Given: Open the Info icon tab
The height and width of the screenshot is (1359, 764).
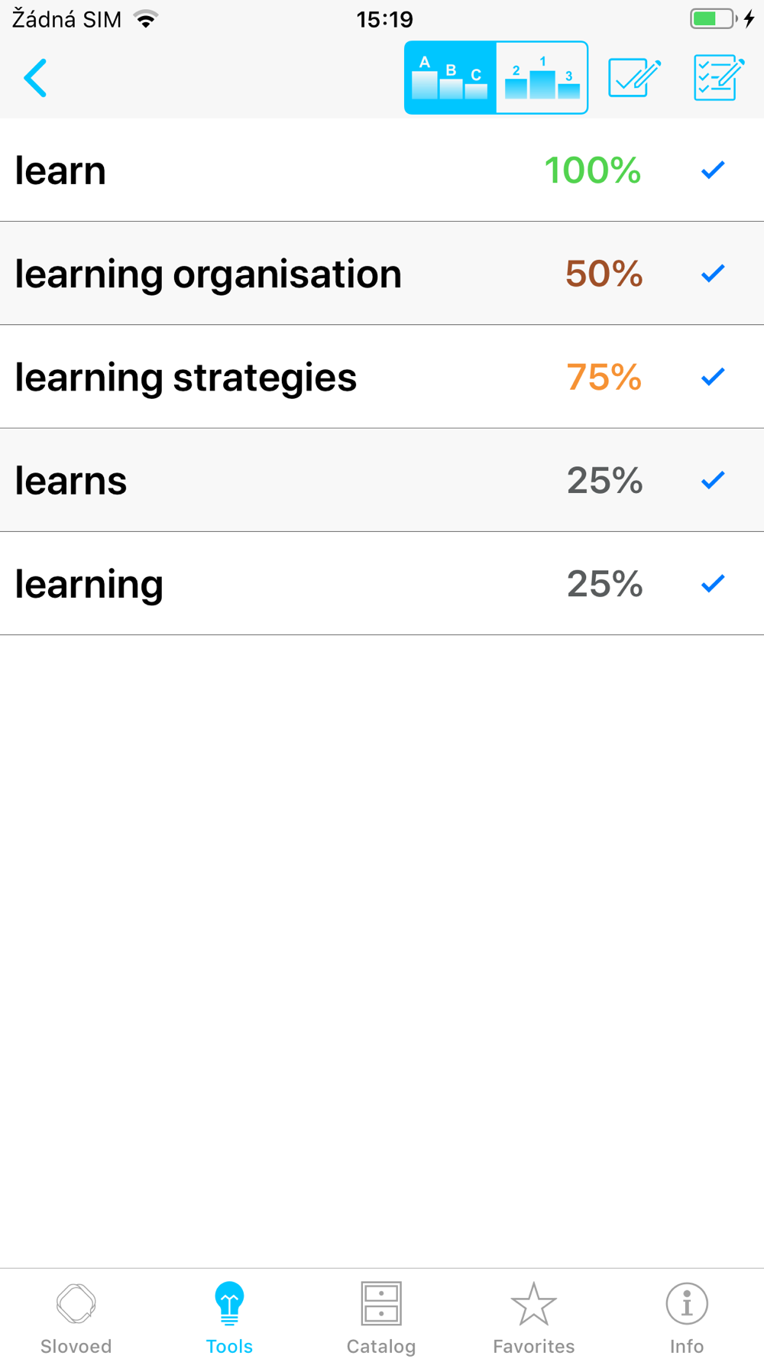Looking at the screenshot, I should point(687,1318).
